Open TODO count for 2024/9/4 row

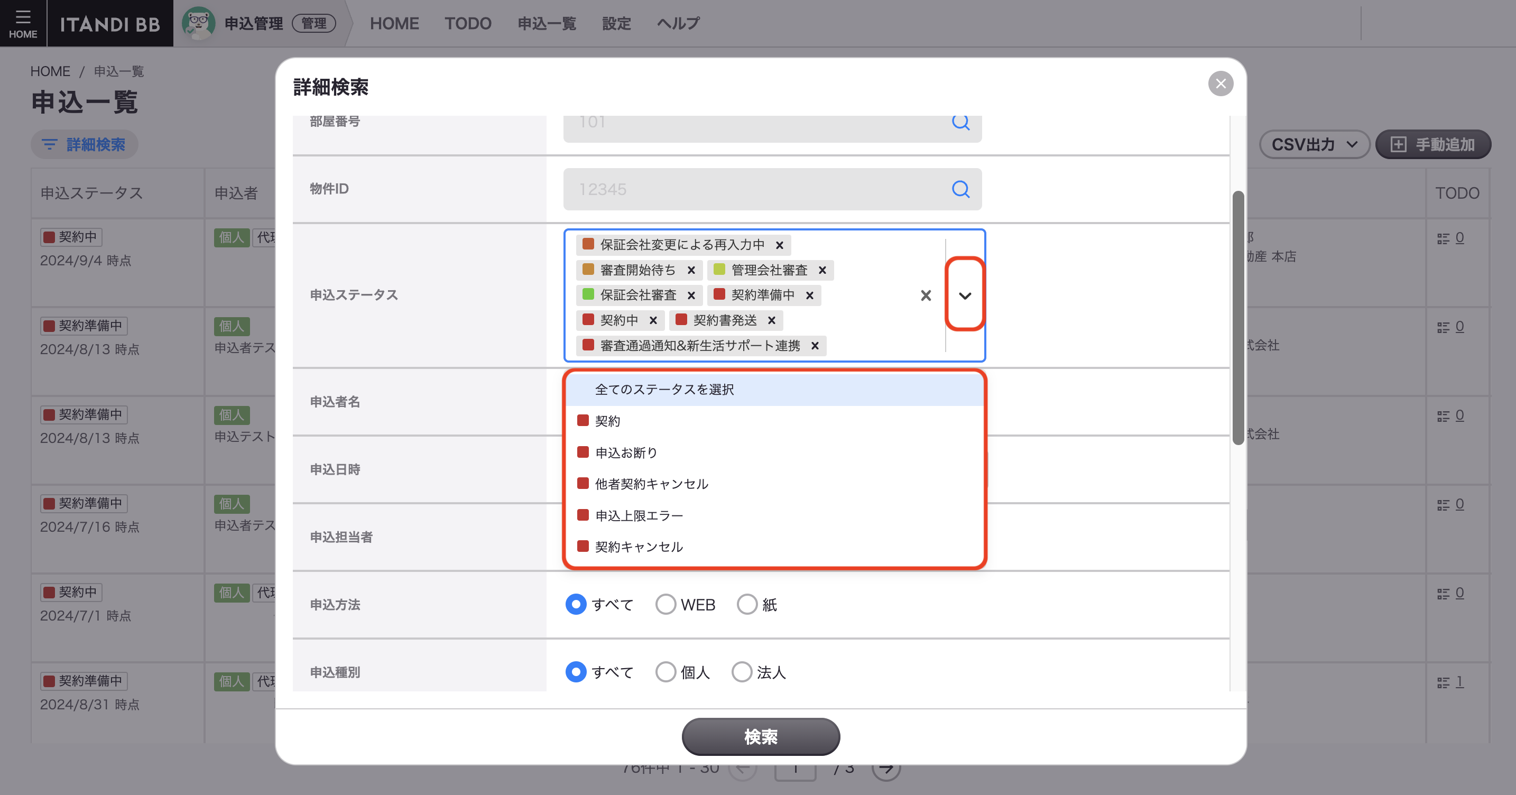click(x=1459, y=238)
